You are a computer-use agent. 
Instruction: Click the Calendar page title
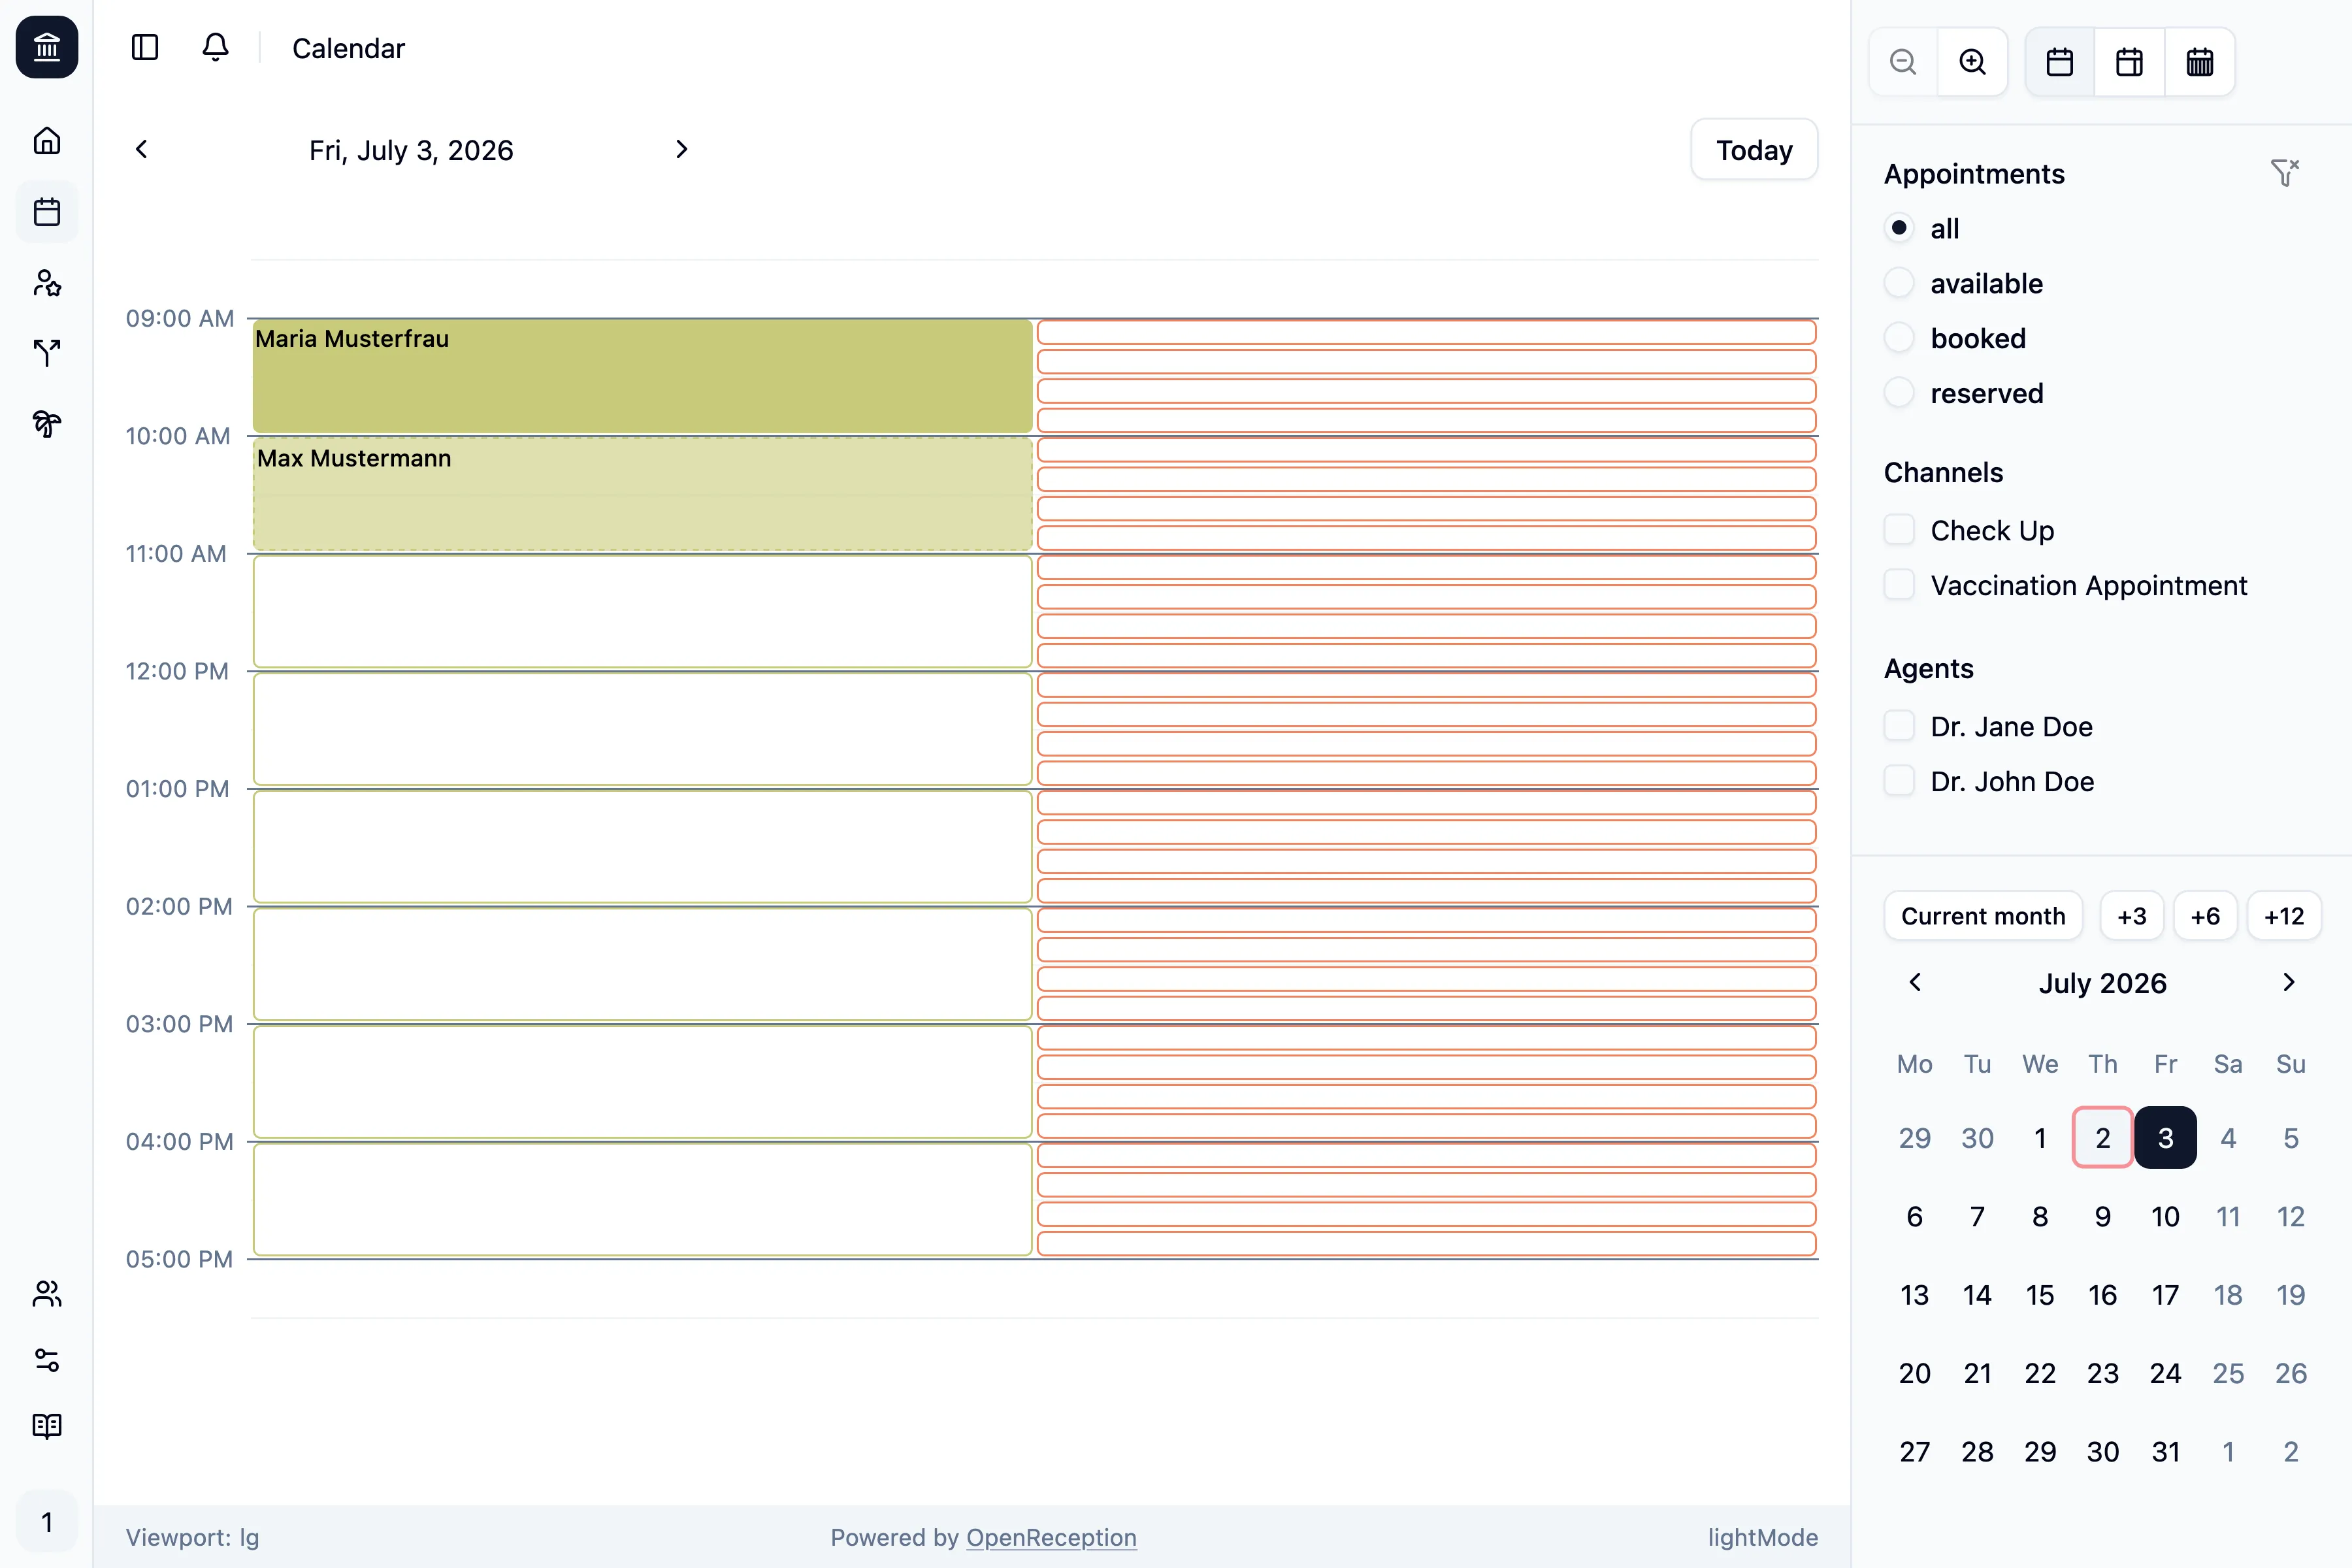click(x=348, y=48)
